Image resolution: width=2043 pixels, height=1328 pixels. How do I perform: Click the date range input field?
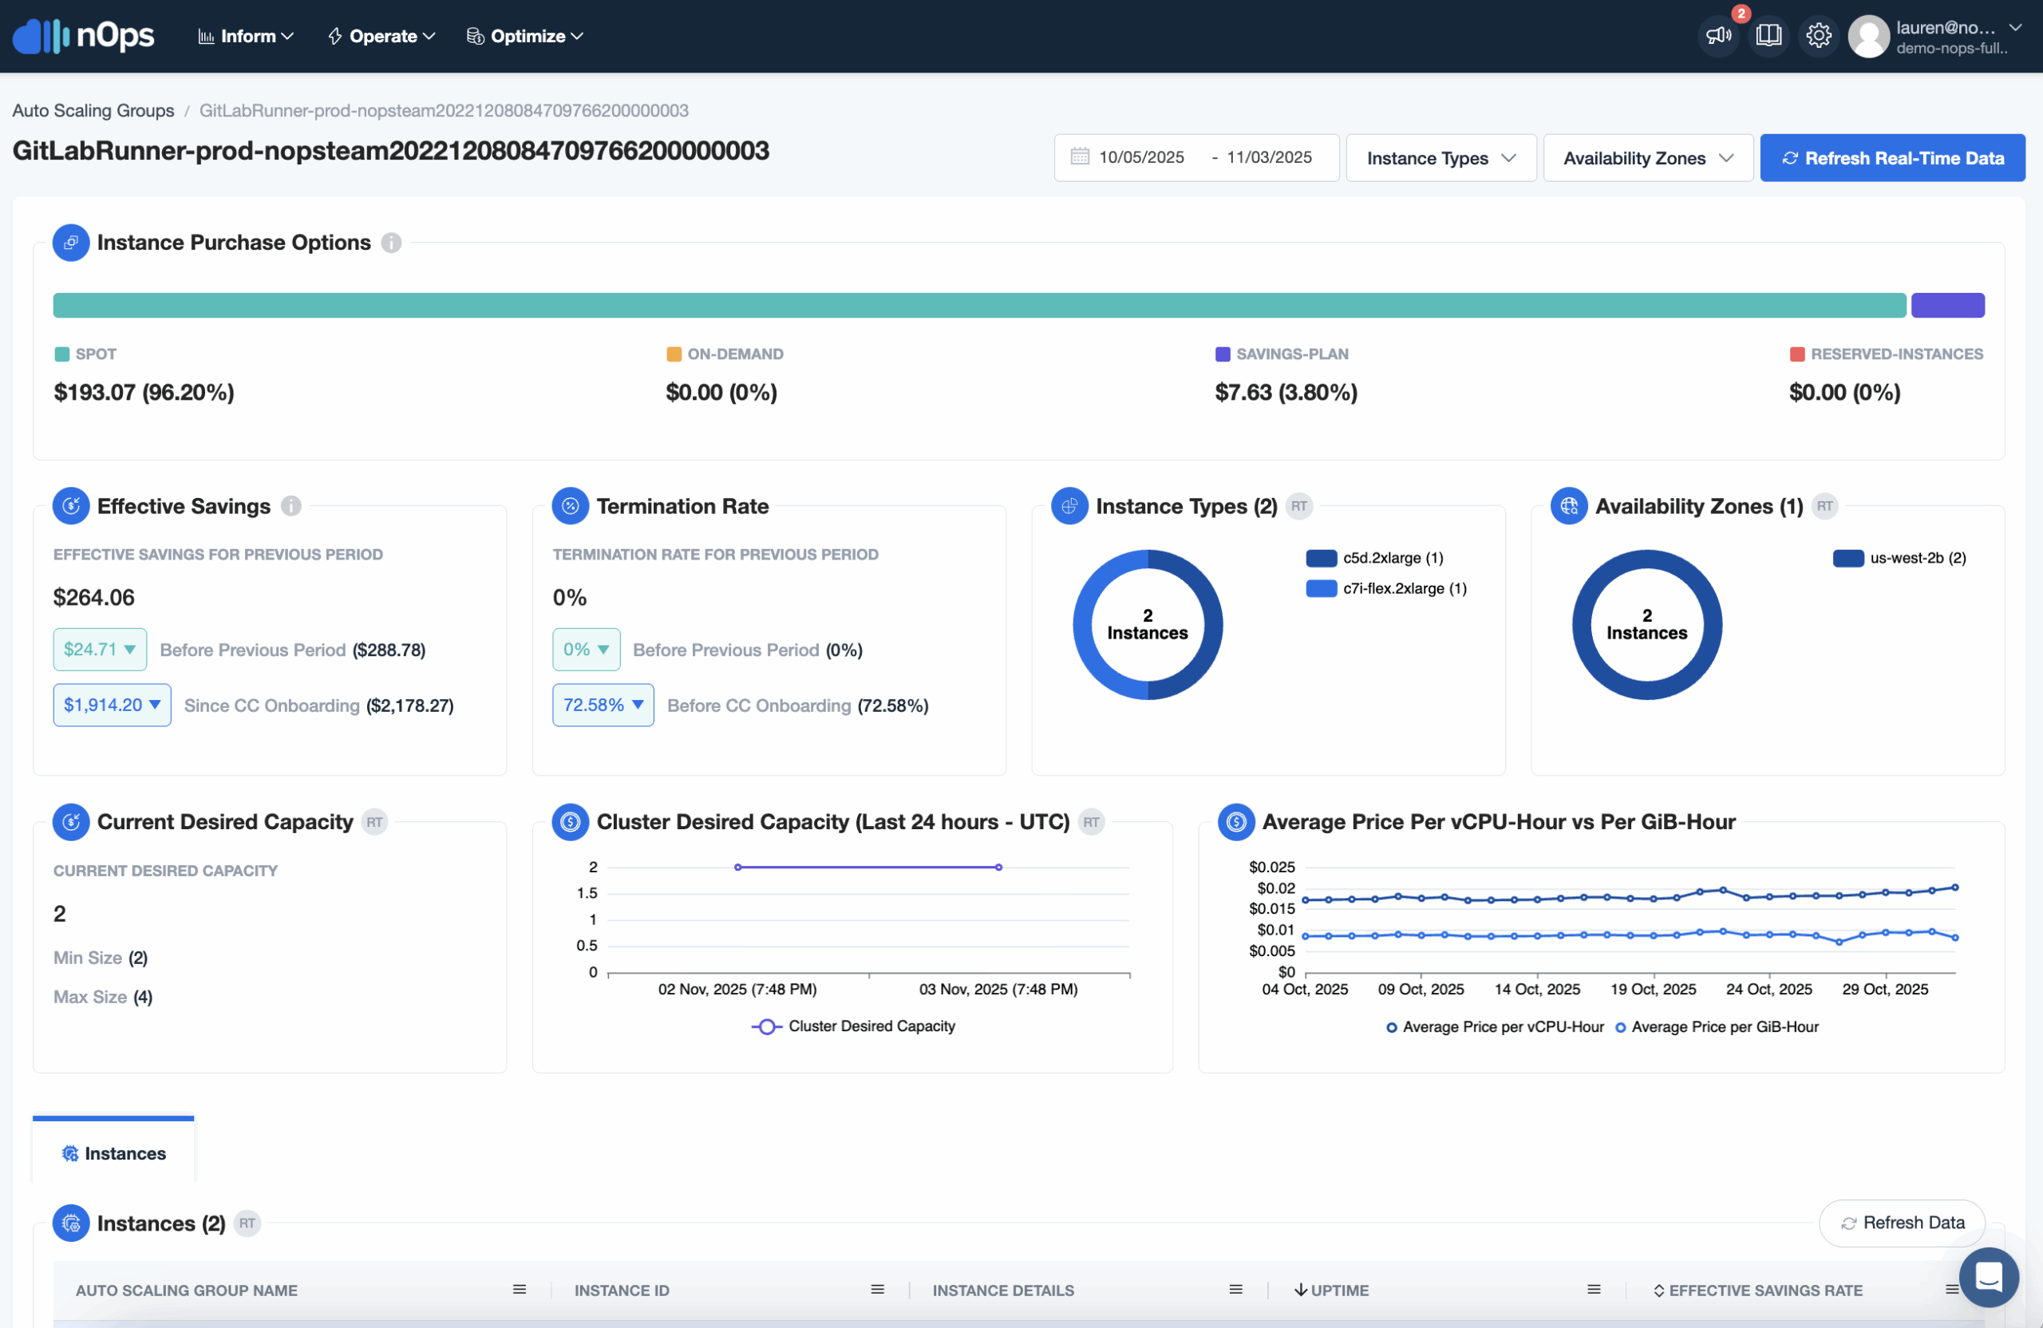tap(1195, 158)
